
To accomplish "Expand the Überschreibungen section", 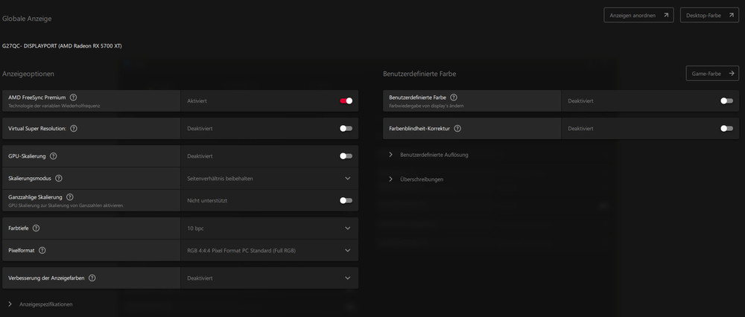I will tap(416, 179).
